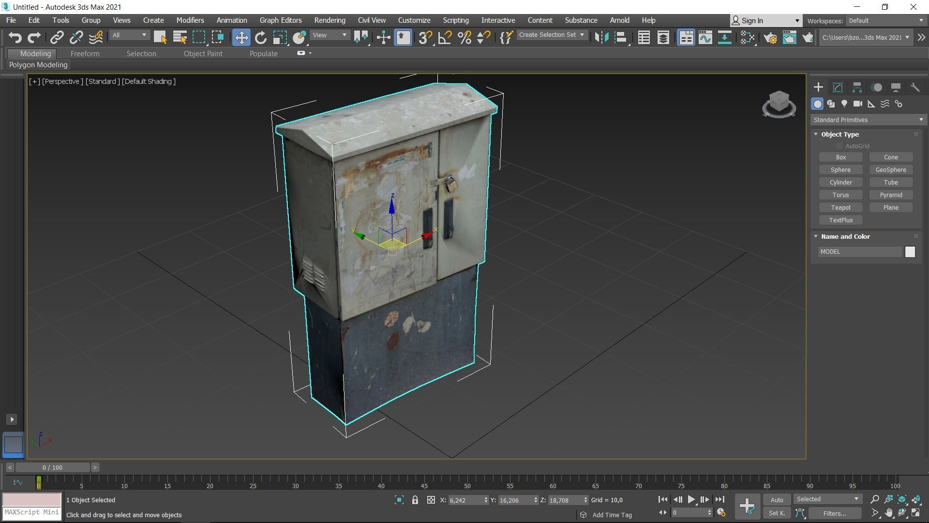Screen dimensions: 929x523
Task: Click the time slider 0/100 handle
Action: 52,468
